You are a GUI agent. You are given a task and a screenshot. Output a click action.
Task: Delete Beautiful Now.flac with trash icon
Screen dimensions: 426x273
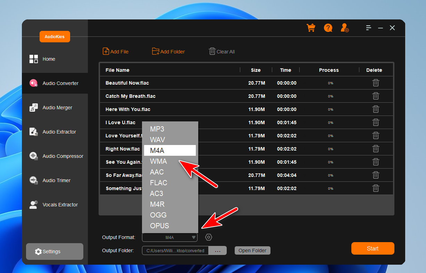[x=376, y=83]
